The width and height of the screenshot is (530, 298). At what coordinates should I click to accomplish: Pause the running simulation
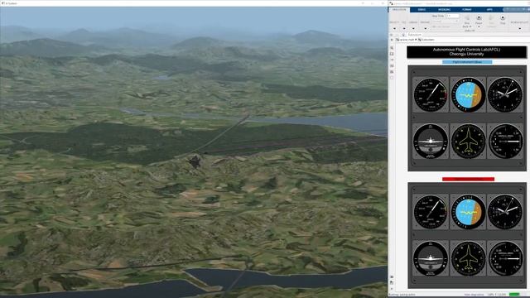tap(479, 20)
